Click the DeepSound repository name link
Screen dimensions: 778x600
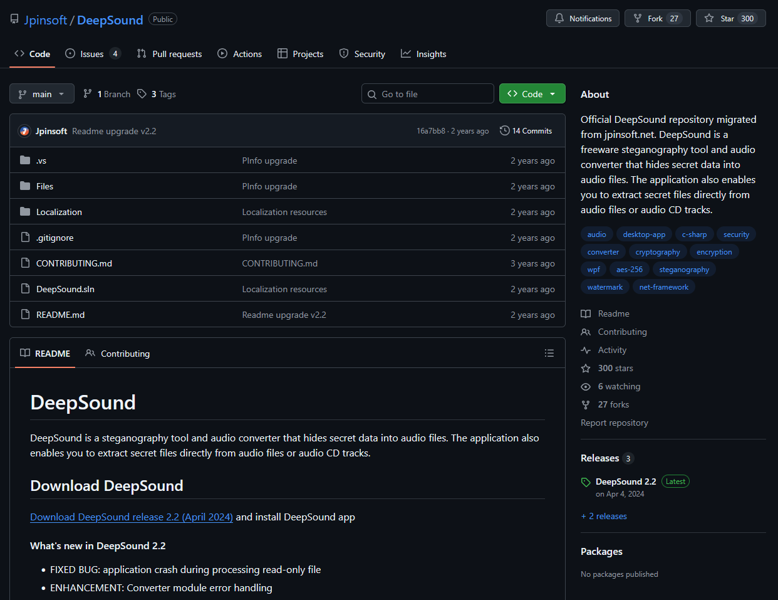pyautogui.click(x=110, y=20)
